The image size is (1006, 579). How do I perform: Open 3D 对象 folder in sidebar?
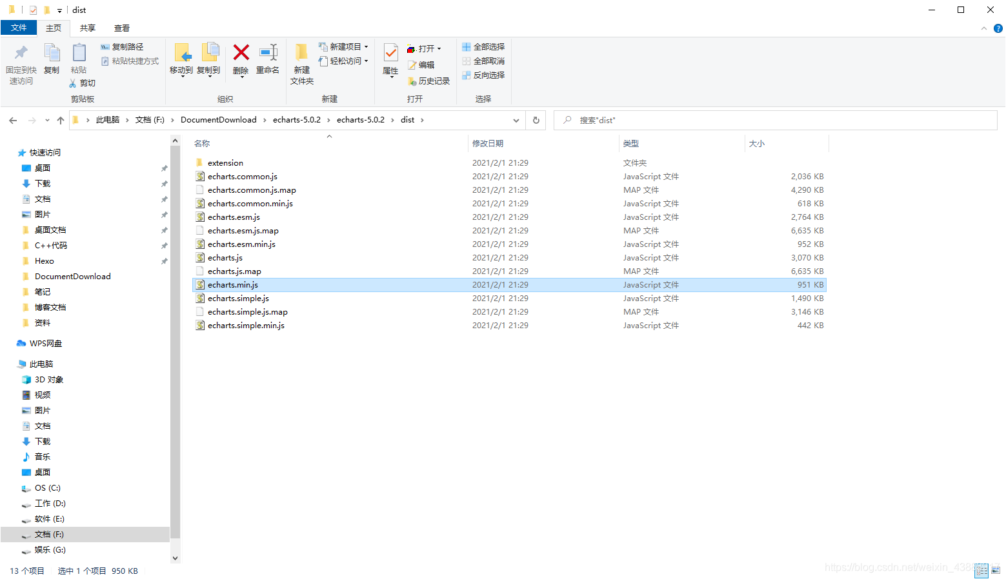coord(49,380)
